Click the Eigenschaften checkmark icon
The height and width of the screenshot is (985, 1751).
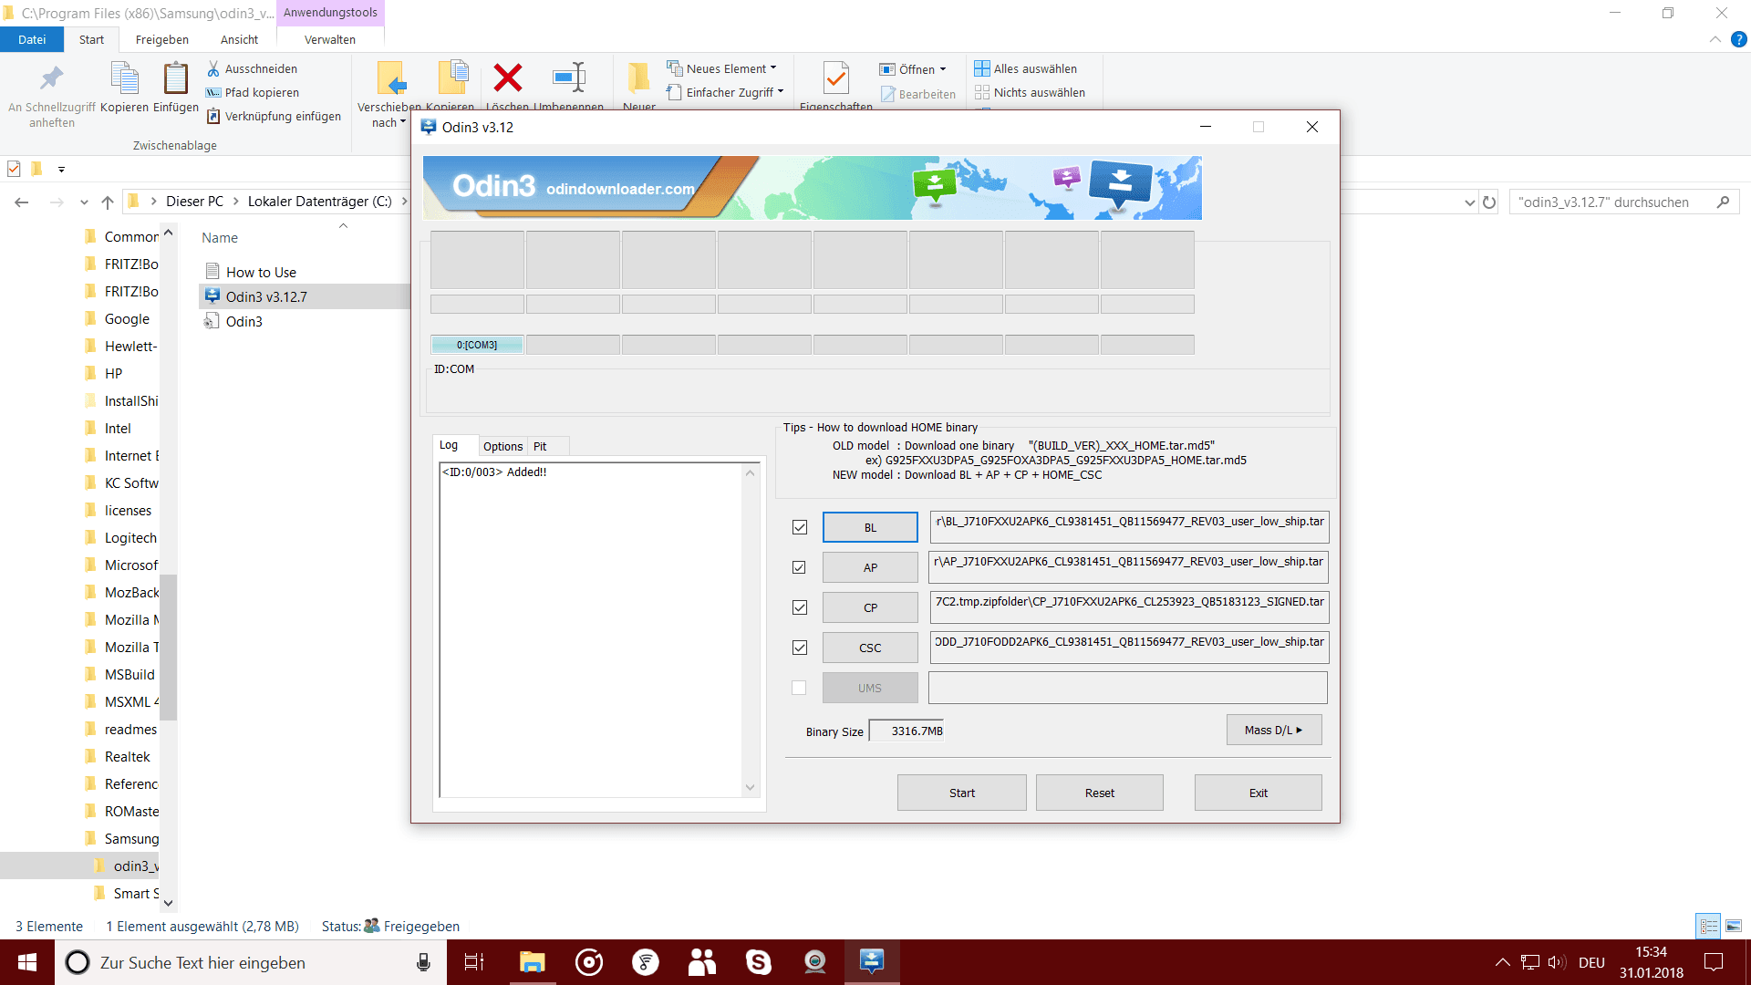pyautogui.click(x=836, y=78)
